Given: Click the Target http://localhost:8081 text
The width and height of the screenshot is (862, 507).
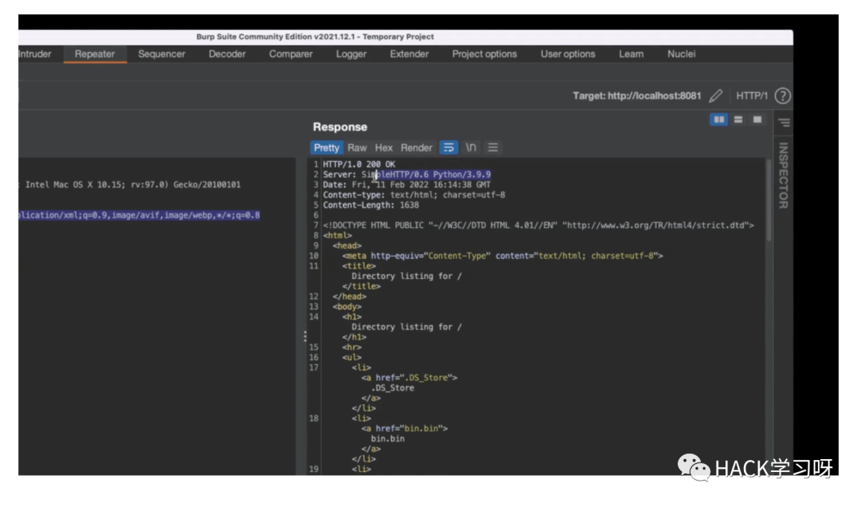Looking at the screenshot, I should click(x=637, y=96).
